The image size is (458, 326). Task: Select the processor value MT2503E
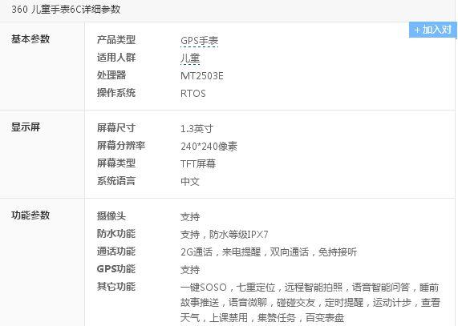202,76
